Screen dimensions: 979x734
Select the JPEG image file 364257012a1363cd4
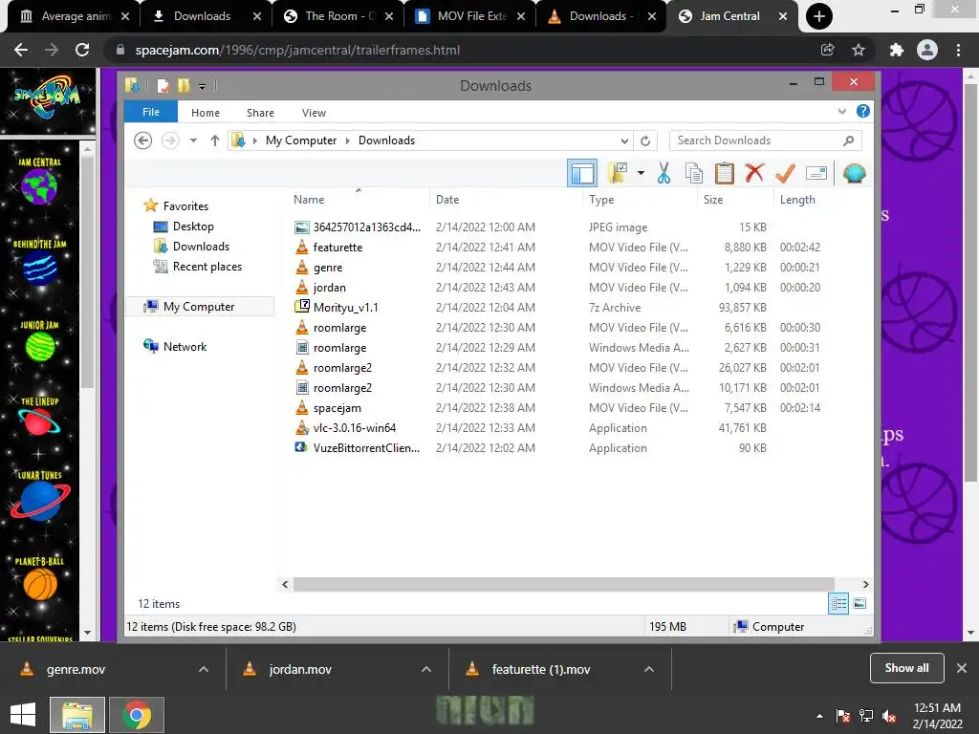366,227
